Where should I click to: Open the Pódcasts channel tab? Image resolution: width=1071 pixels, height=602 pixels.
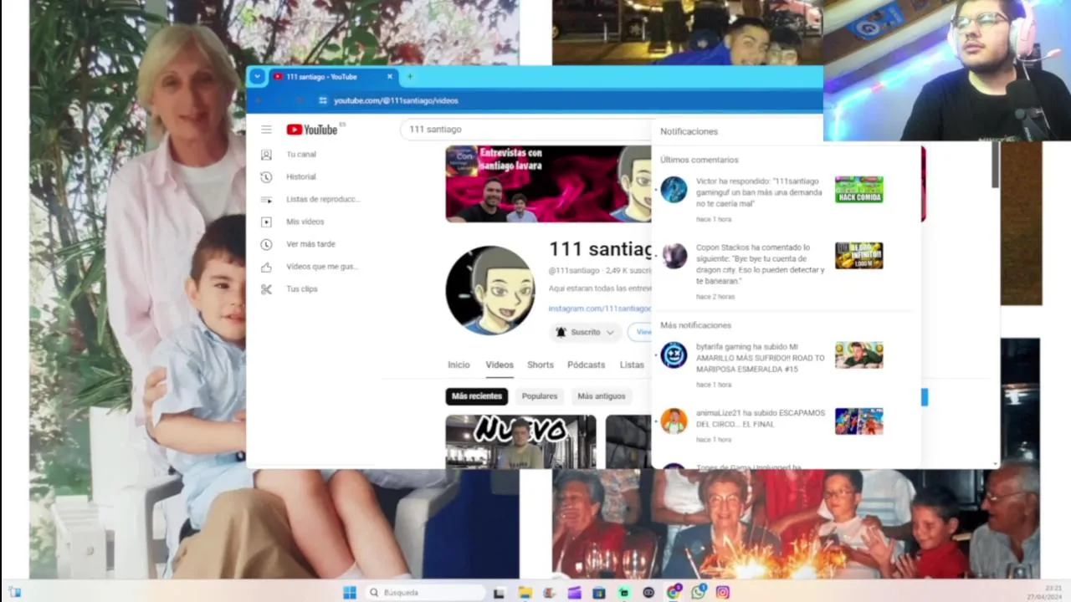point(586,365)
